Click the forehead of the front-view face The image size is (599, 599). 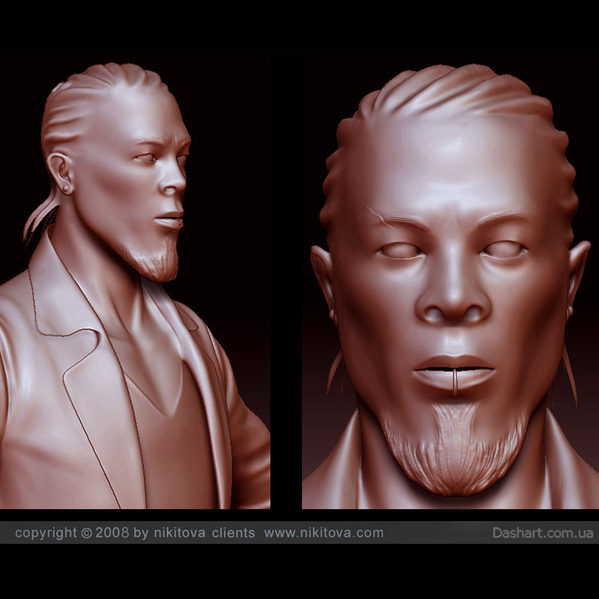click(449, 162)
